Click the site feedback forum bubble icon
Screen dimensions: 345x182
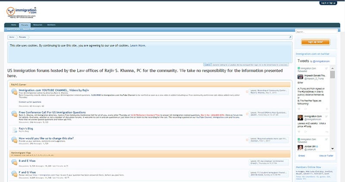click(x=14, y=140)
